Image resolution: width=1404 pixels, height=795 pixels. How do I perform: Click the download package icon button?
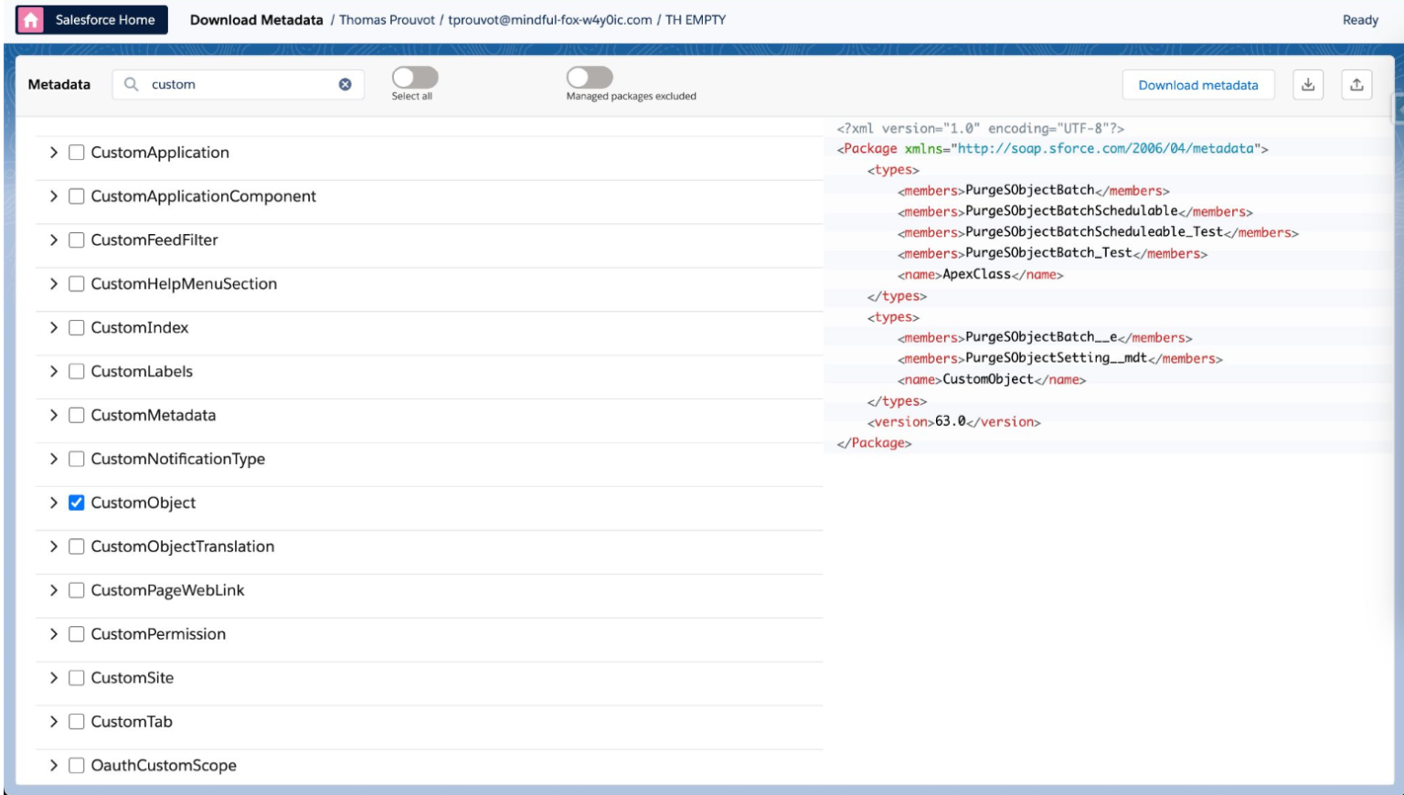click(x=1308, y=85)
